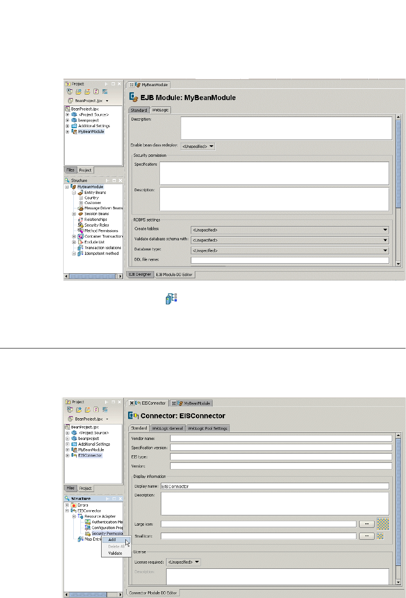
Task: Expand the Exclude List node
Action: coord(74,242)
